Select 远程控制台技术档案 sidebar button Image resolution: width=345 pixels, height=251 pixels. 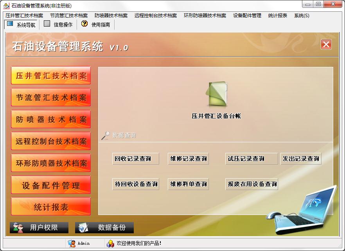tap(51, 141)
